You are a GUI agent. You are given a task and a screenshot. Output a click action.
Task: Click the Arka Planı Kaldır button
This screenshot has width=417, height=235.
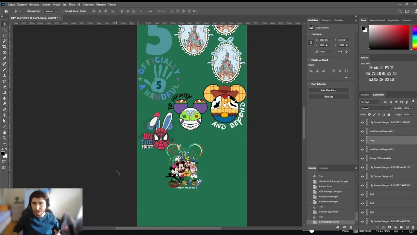point(328,90)
